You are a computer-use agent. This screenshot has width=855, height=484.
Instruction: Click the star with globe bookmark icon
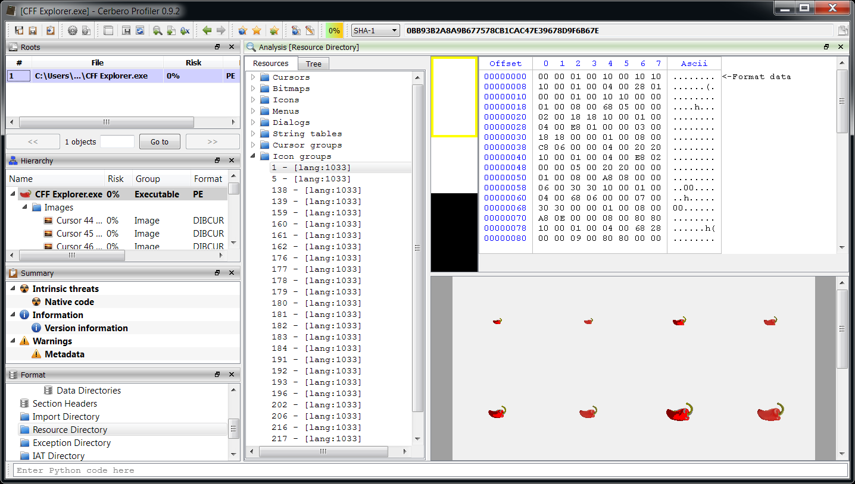243,30
